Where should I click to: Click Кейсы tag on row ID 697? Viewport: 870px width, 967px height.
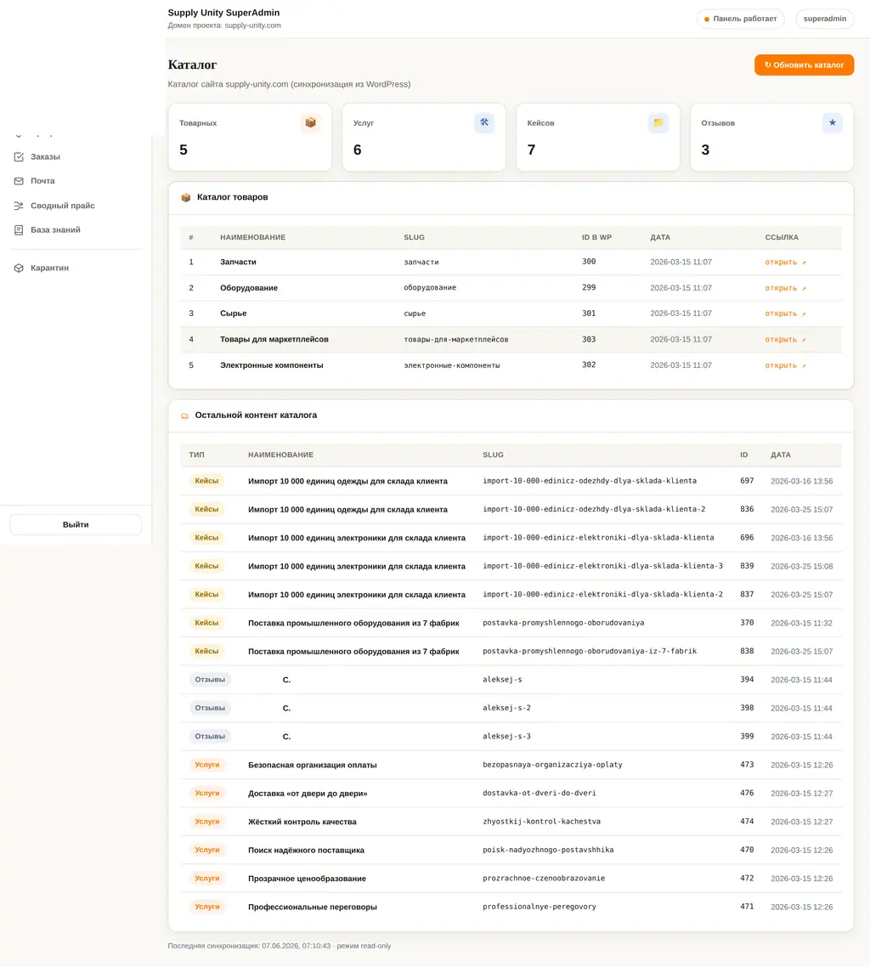(x=206, y=481)
